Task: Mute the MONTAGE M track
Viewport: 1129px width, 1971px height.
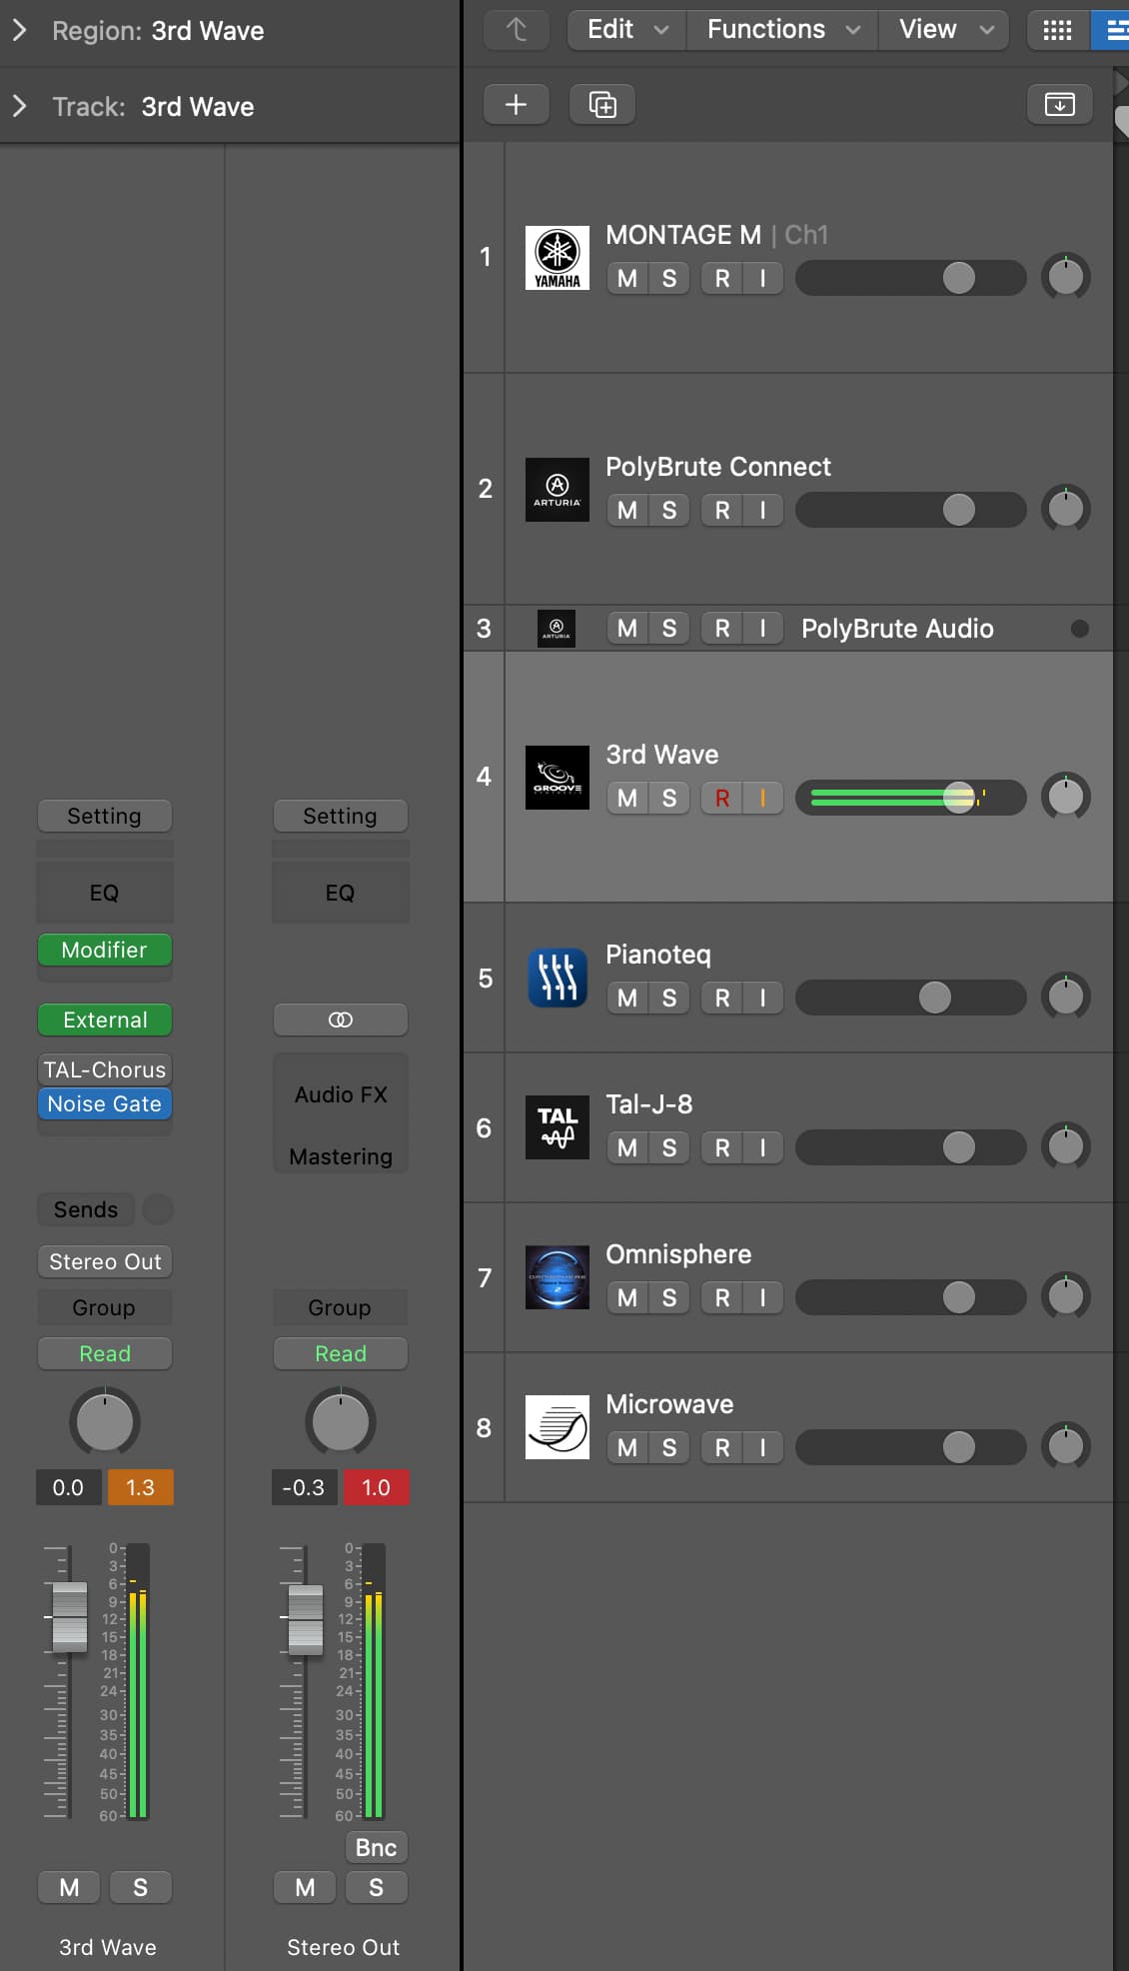Action: (627, 278)
